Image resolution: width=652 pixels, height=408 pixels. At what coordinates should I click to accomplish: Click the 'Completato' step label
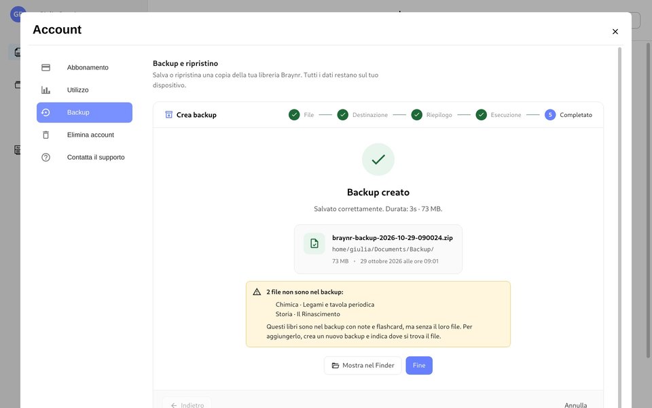pos(576,115)
